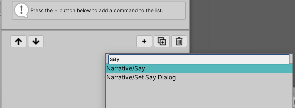Add a command with the plus button
This screenshot has width=295, height=108.
pos(144,41)
